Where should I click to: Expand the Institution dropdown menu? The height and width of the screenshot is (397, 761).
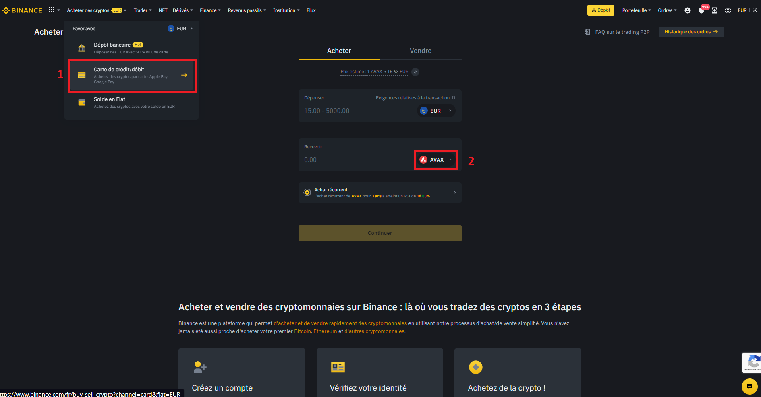(286, 10)
